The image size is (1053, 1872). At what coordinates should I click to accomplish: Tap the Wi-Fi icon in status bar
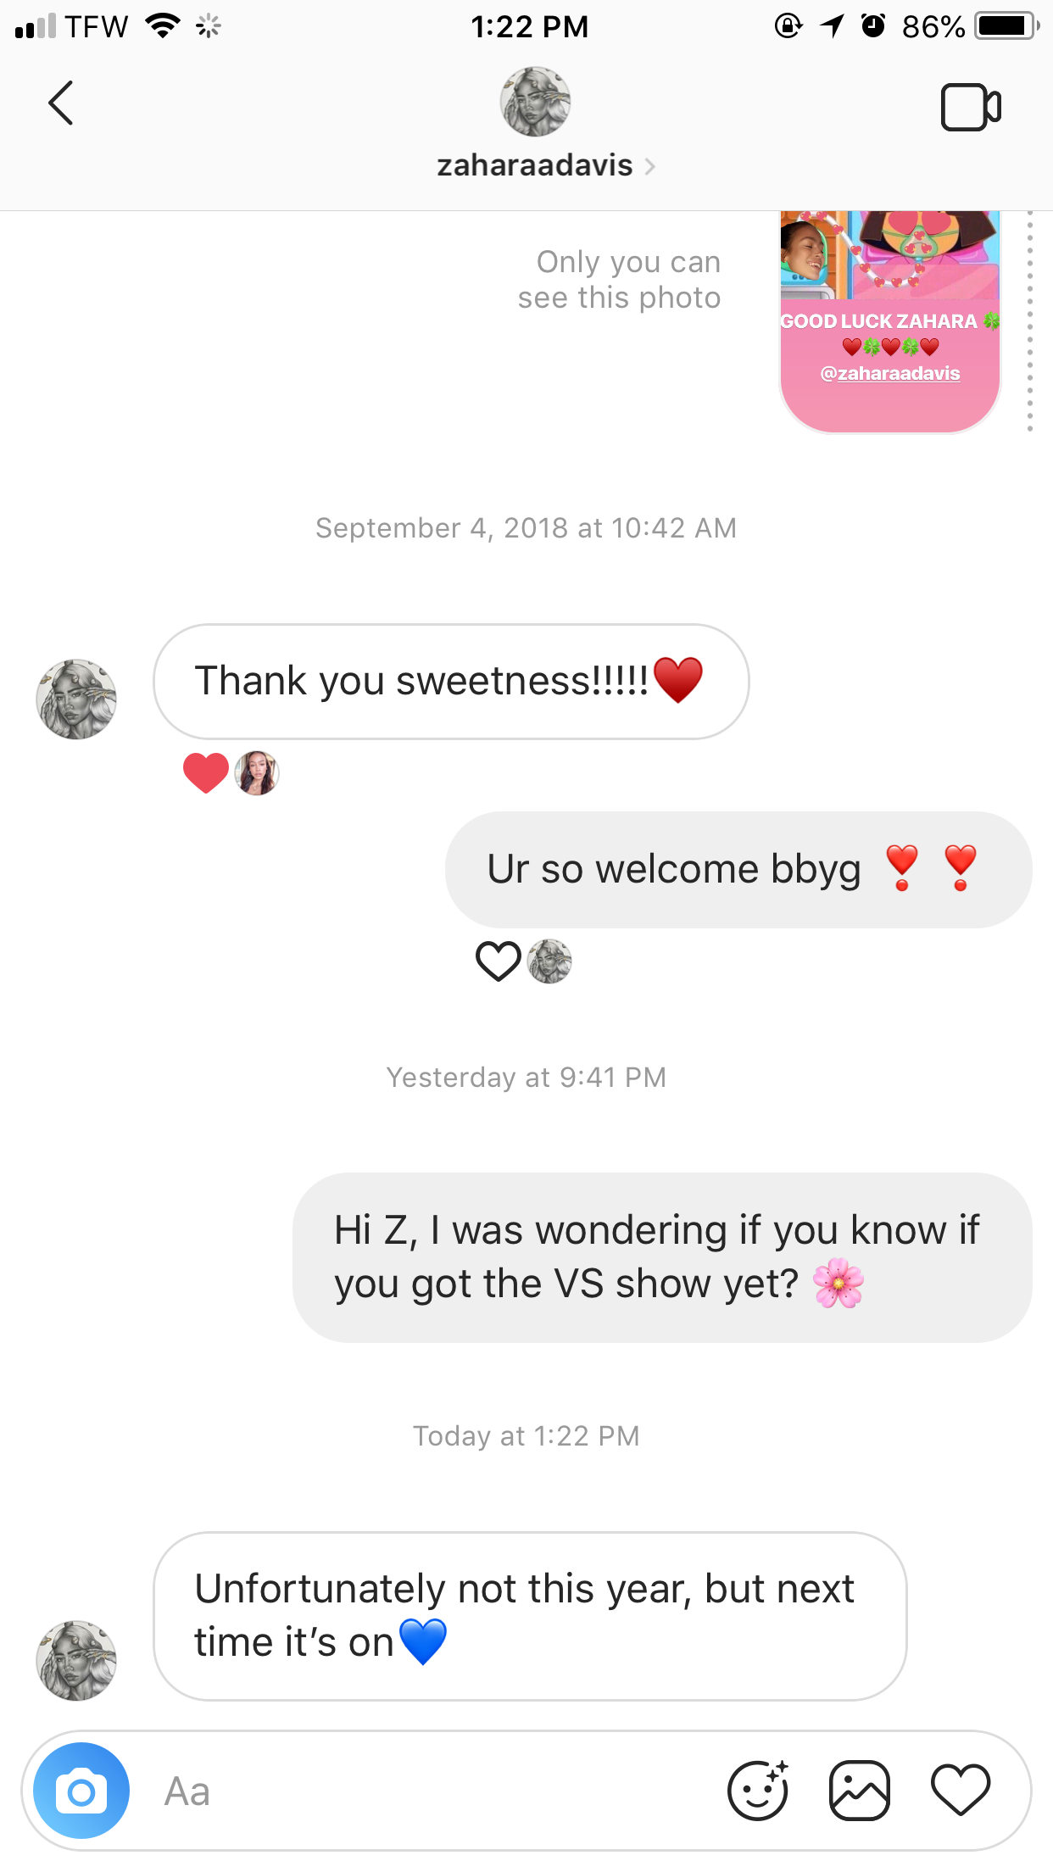tap(163, 26)
